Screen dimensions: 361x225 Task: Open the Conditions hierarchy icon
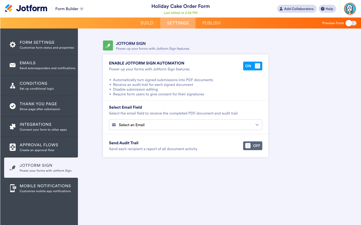(x=13, y=86)
